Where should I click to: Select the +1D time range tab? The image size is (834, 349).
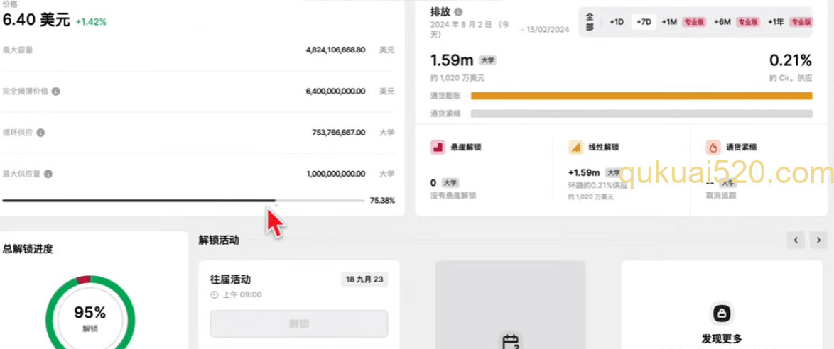(x=617, y=22)
